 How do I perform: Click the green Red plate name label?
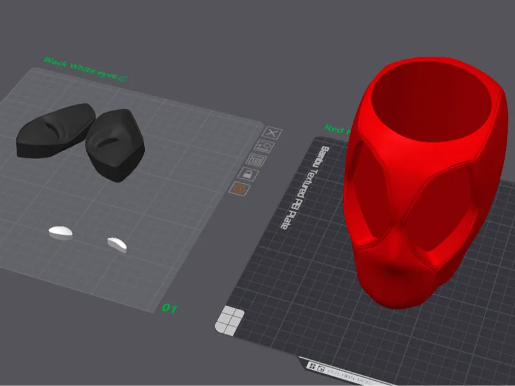(x=335, y=129)
